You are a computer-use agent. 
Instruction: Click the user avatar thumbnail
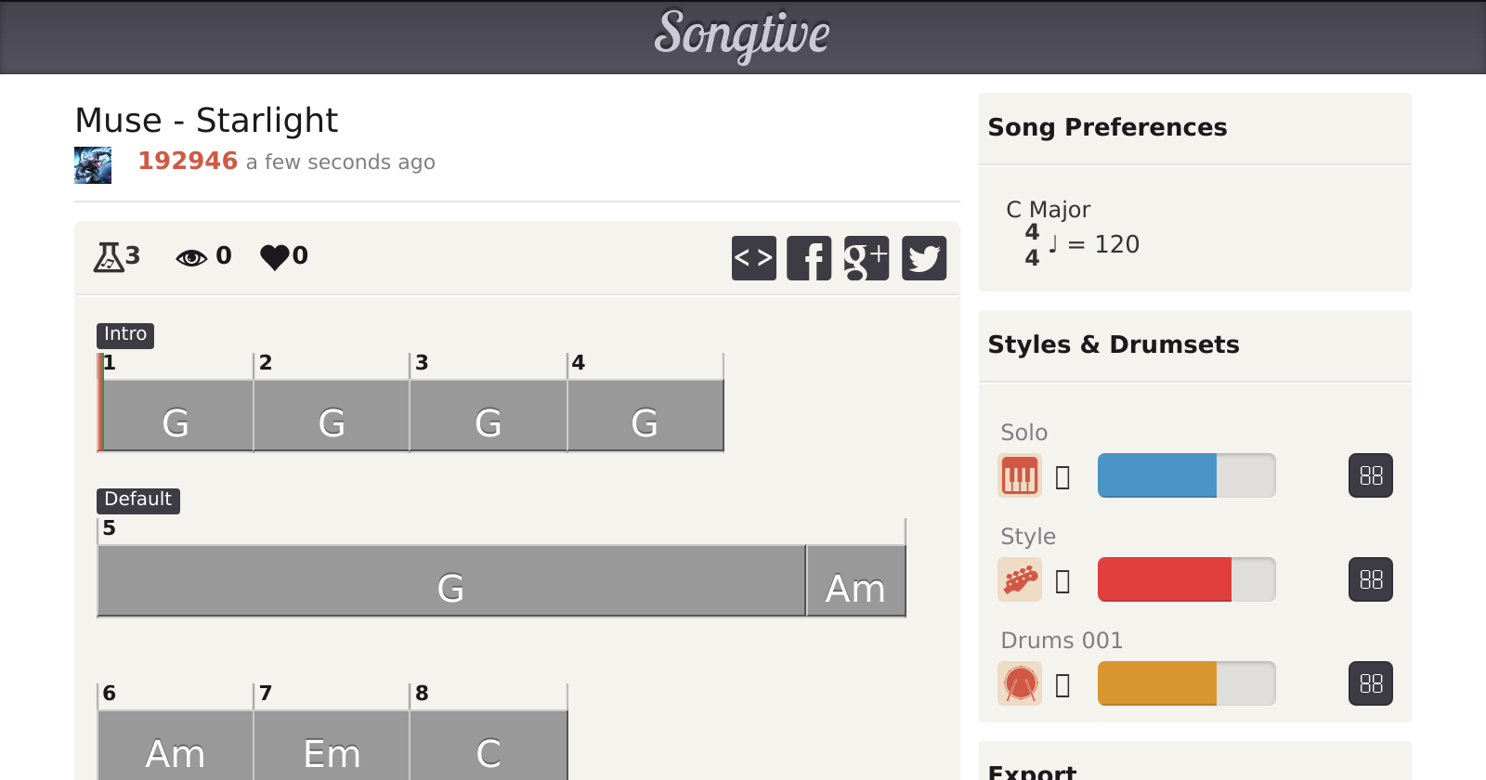(x=93, y=165)
